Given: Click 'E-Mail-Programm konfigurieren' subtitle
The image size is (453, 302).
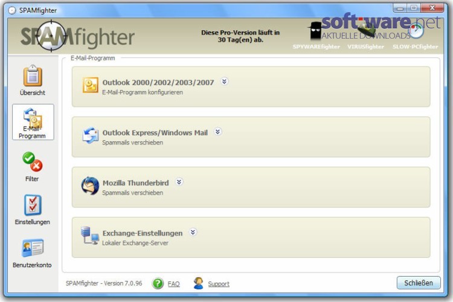Looking at the screenshot, I should tap(143, 92).
